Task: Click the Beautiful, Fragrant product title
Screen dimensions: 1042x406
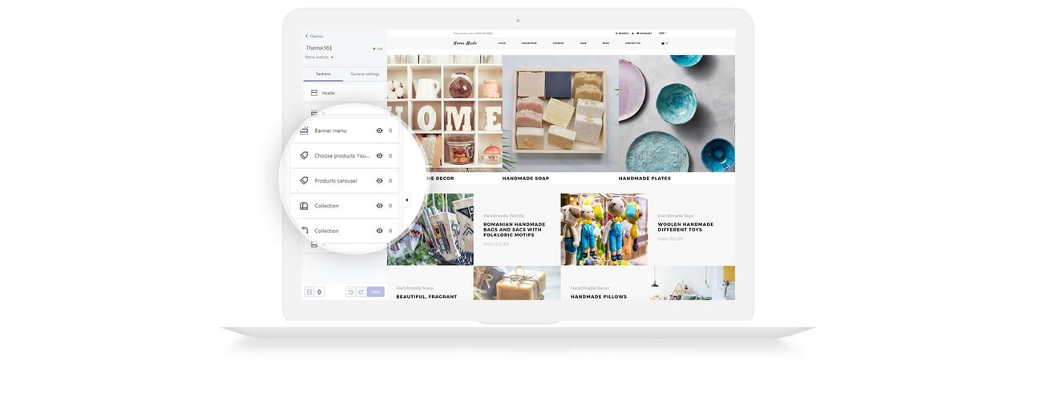Action: point(426,297)
